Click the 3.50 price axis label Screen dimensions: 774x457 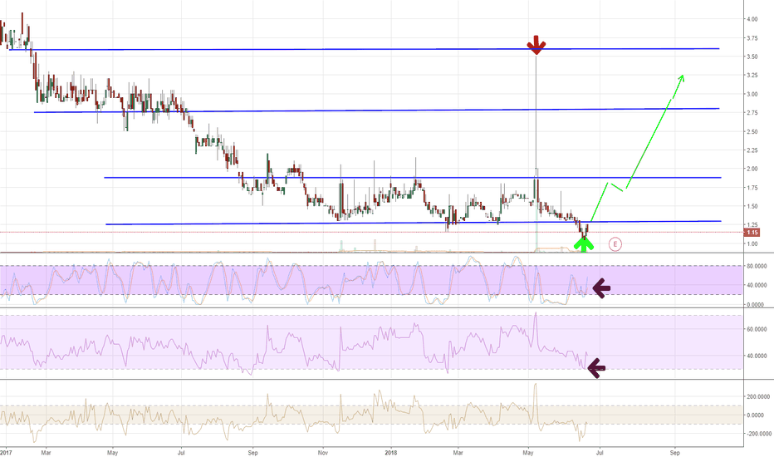point(752,57)
